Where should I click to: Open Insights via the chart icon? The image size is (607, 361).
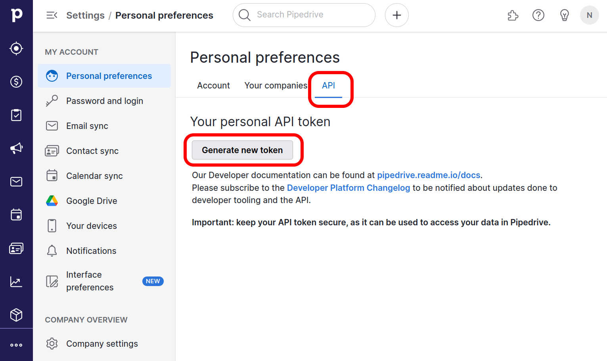coord(16,282)
